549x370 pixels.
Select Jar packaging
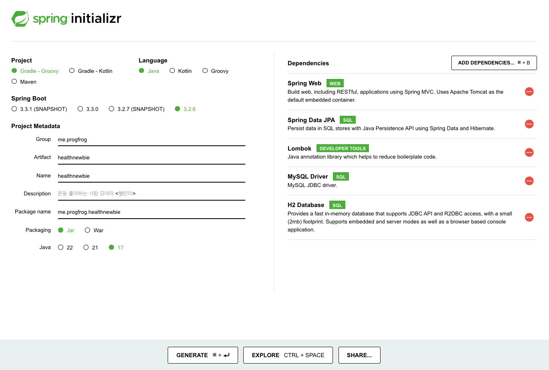66,230
